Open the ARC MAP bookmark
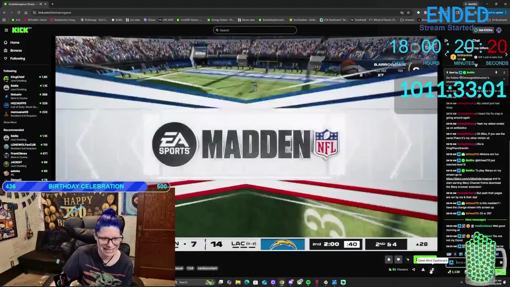The height and width of the screenshot is (287, 510). click(166, 20)
